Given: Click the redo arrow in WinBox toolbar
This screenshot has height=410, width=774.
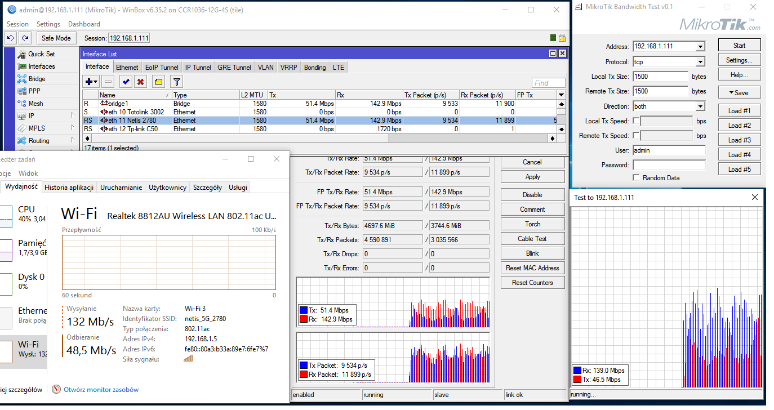Looking at the screenshot, I should (x=25, y=38).
